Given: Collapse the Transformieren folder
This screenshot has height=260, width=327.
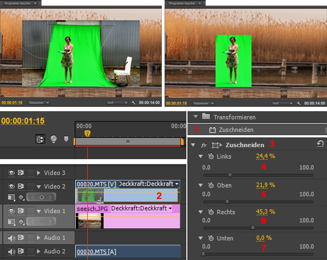Looking at the screenshot, I should 196,117.
